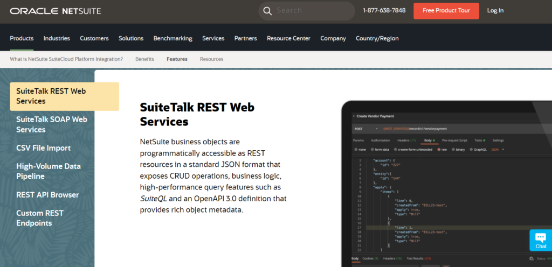This screenshot has width=552, height=267.
Task: Open SuiteTalk SOAP Web Services feature
Action: coord(52,124)
